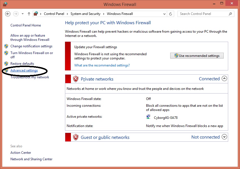Click Notify me when Windows Firewall blocks text
The width and height of the screenshot is (240, 169).
tap(185, 126)
